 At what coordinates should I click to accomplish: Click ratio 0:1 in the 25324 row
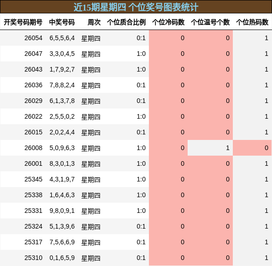(141, 226)
